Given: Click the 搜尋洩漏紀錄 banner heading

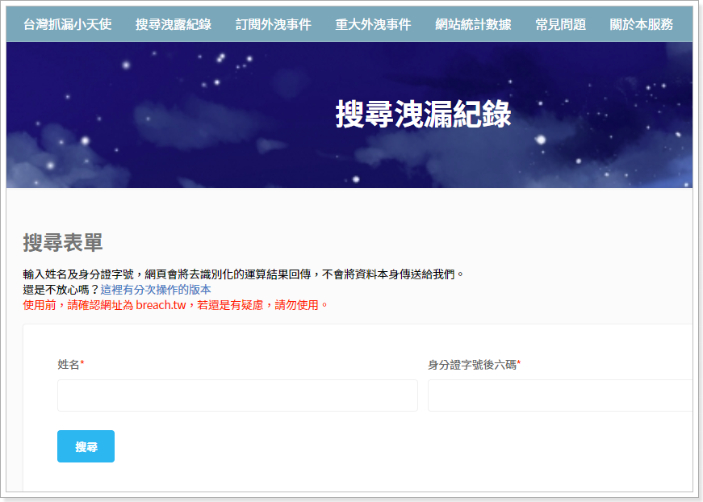Looking at the screenshot, I should point(423,115).
